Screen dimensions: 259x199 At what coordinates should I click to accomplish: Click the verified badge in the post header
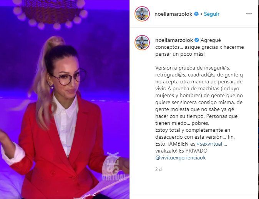(196, 14)
